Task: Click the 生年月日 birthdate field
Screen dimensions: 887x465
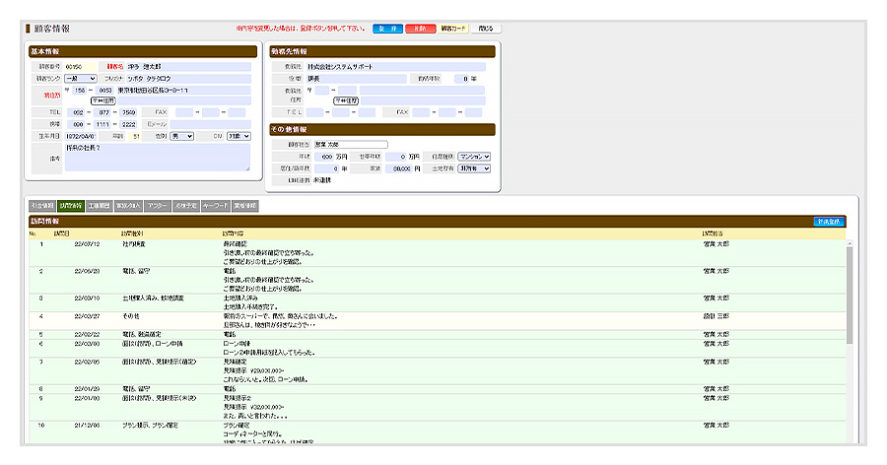Action: (81, 136)
